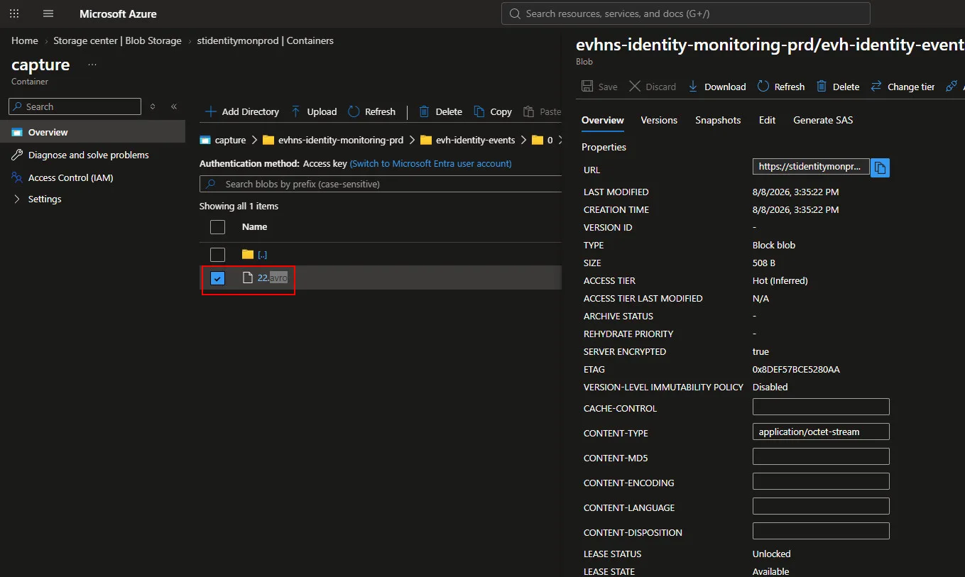Delete the blob from the panel toolbar
965x577 pixels.
coord(838,87)
